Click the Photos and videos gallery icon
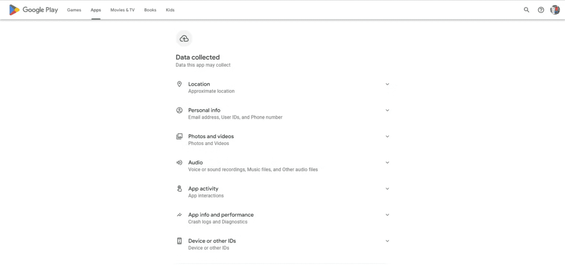 [x=179, y=136]
